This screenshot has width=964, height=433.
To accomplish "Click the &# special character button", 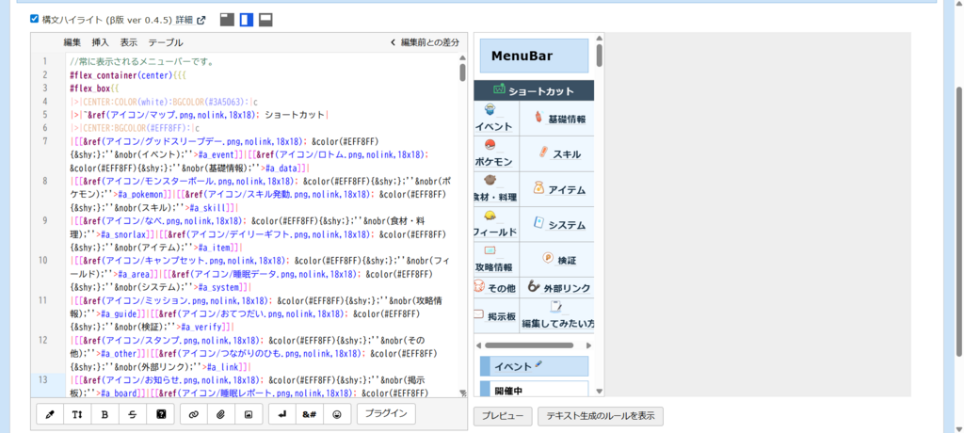I will (309, 414).
